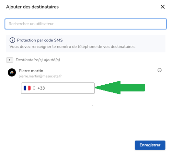Click the Pierre.martin recipient row

[85, 73]
